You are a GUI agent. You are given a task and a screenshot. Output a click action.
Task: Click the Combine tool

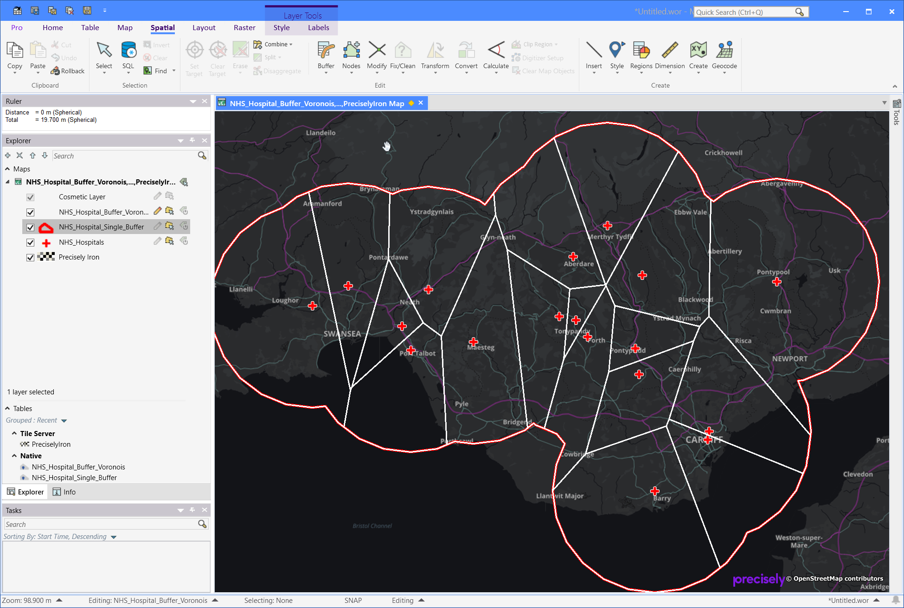(x=273, y=44)
